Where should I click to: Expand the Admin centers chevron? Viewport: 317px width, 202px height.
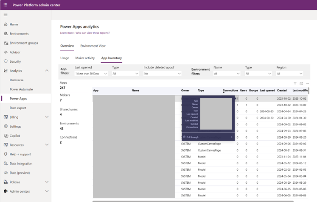coord(47,191)
